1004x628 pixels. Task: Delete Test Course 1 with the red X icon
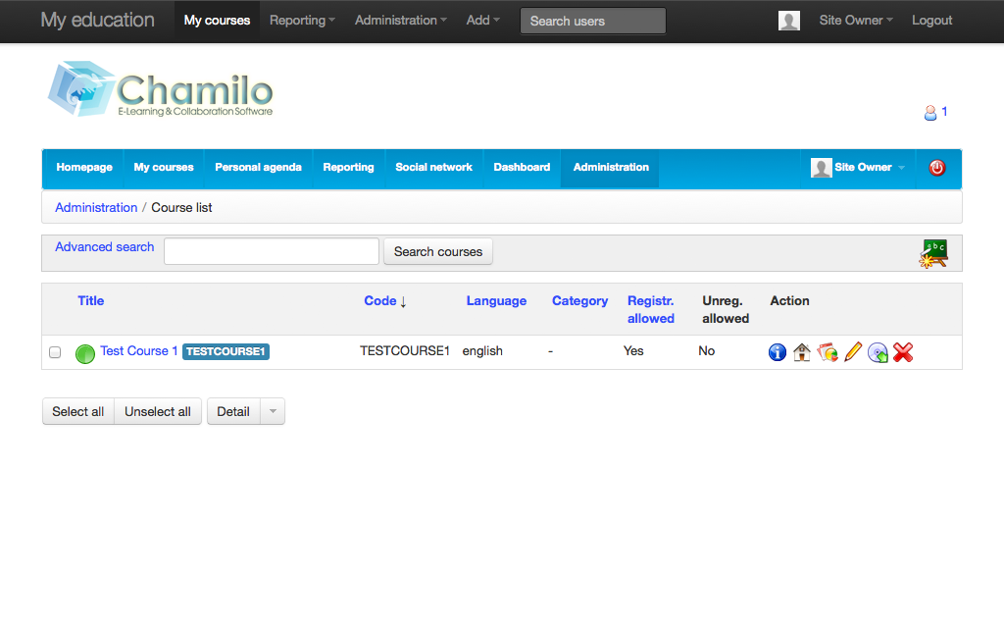pyautogui.click(x=903, y=352)
